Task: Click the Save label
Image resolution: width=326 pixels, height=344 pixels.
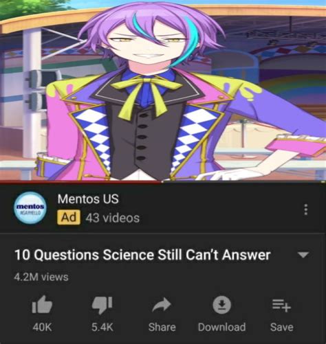Action: tap(281, 327)
